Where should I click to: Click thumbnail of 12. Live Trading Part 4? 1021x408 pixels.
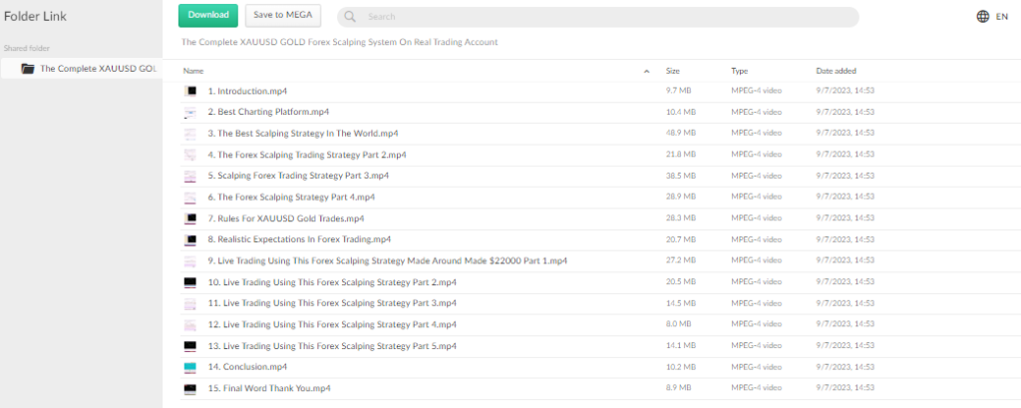[190, 325]
